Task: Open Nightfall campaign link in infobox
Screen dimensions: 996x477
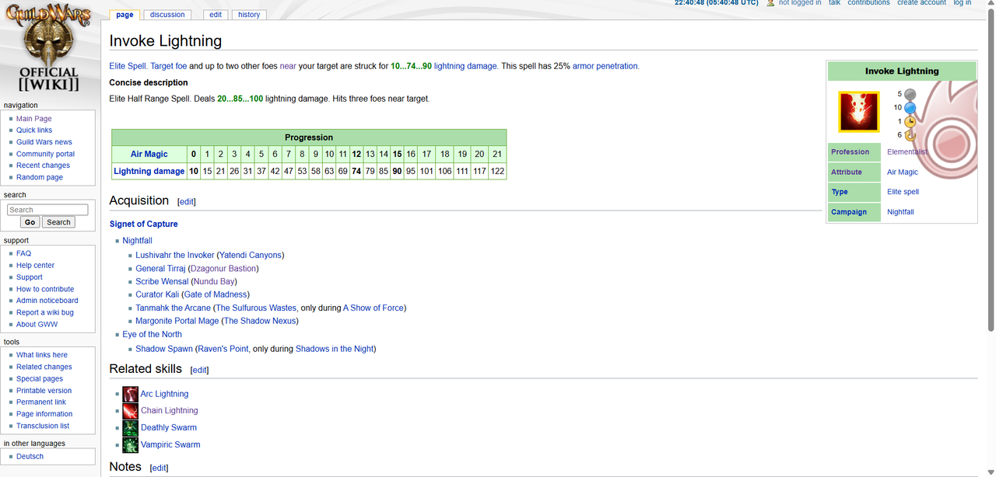Action: [x=900, y=211]
